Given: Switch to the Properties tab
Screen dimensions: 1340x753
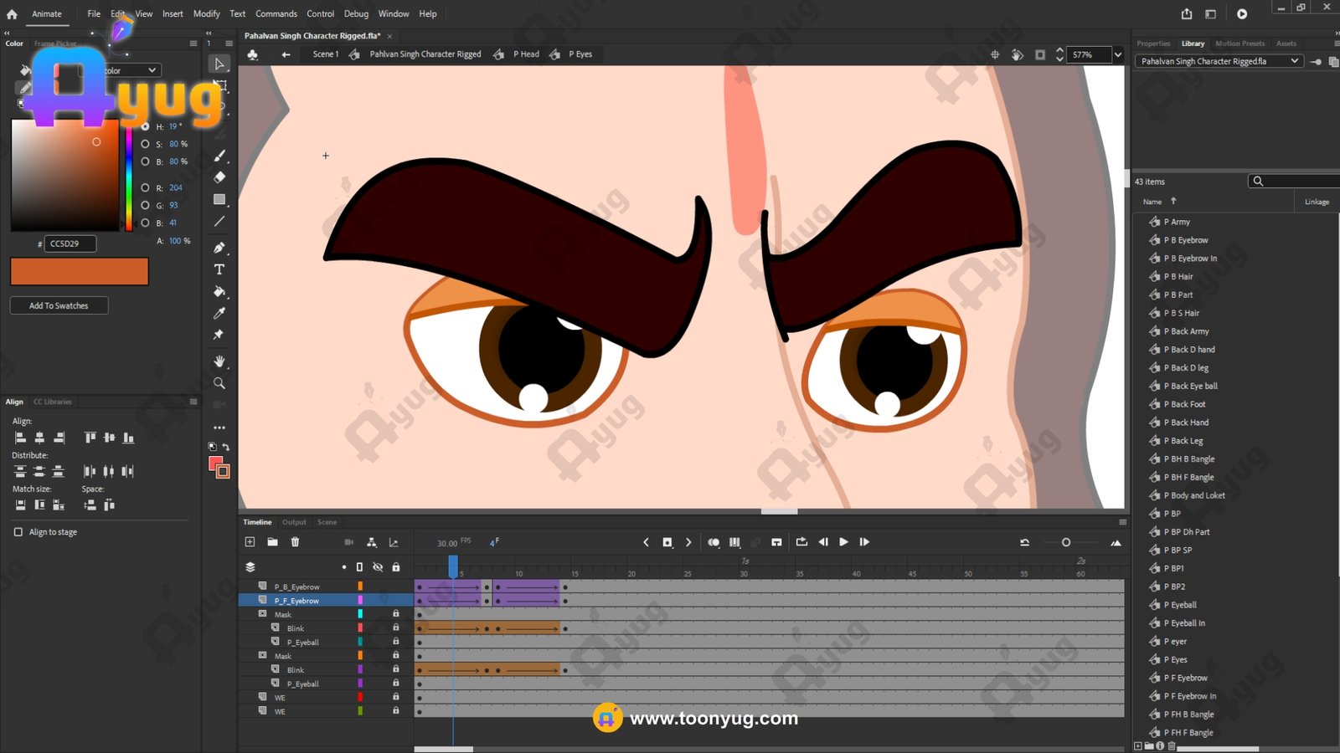Looking at the screenshot, I should pos(1152,44).
